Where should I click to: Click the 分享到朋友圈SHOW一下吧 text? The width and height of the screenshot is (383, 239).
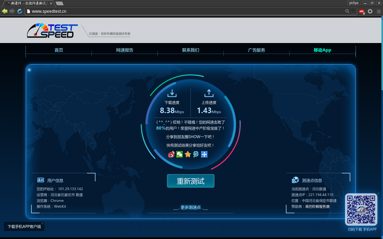click(x=190, y=137)
